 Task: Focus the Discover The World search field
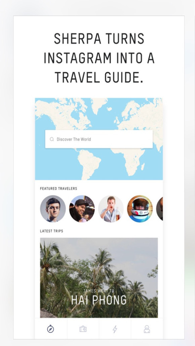click(x=99, y=139)
